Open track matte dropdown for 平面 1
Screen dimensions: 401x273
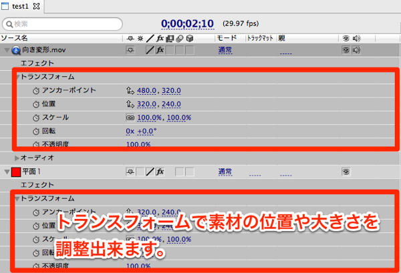pyautogui.click(x=255, y=175)
